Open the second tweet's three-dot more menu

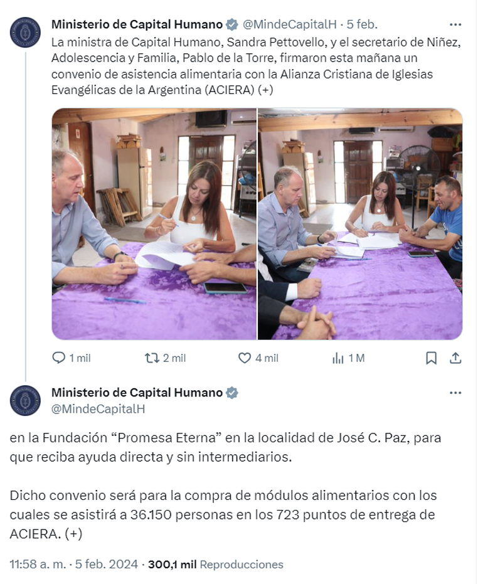[x=455, y=393]
